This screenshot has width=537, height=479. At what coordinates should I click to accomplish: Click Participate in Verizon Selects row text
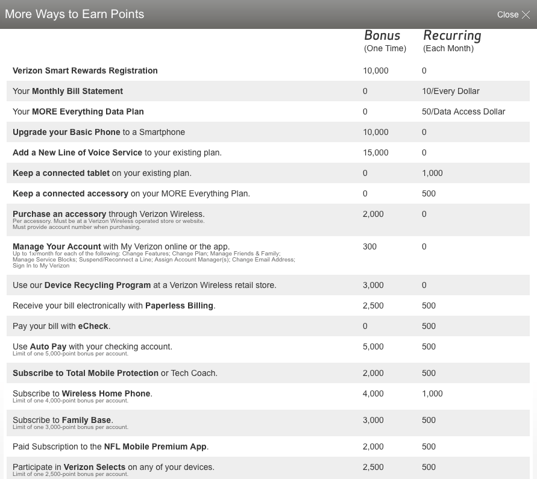(x=114, y=467)
